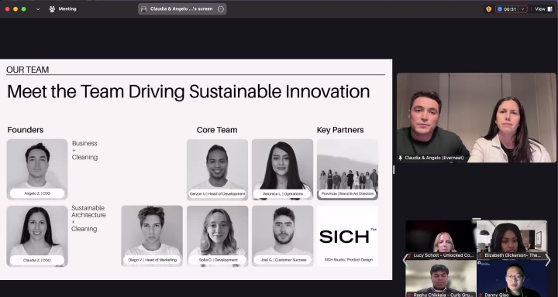Screen dimensions: 558x297
Task: Click the "Gerzon U. | Head of Development" label
Action: click(x=218, y=194)
